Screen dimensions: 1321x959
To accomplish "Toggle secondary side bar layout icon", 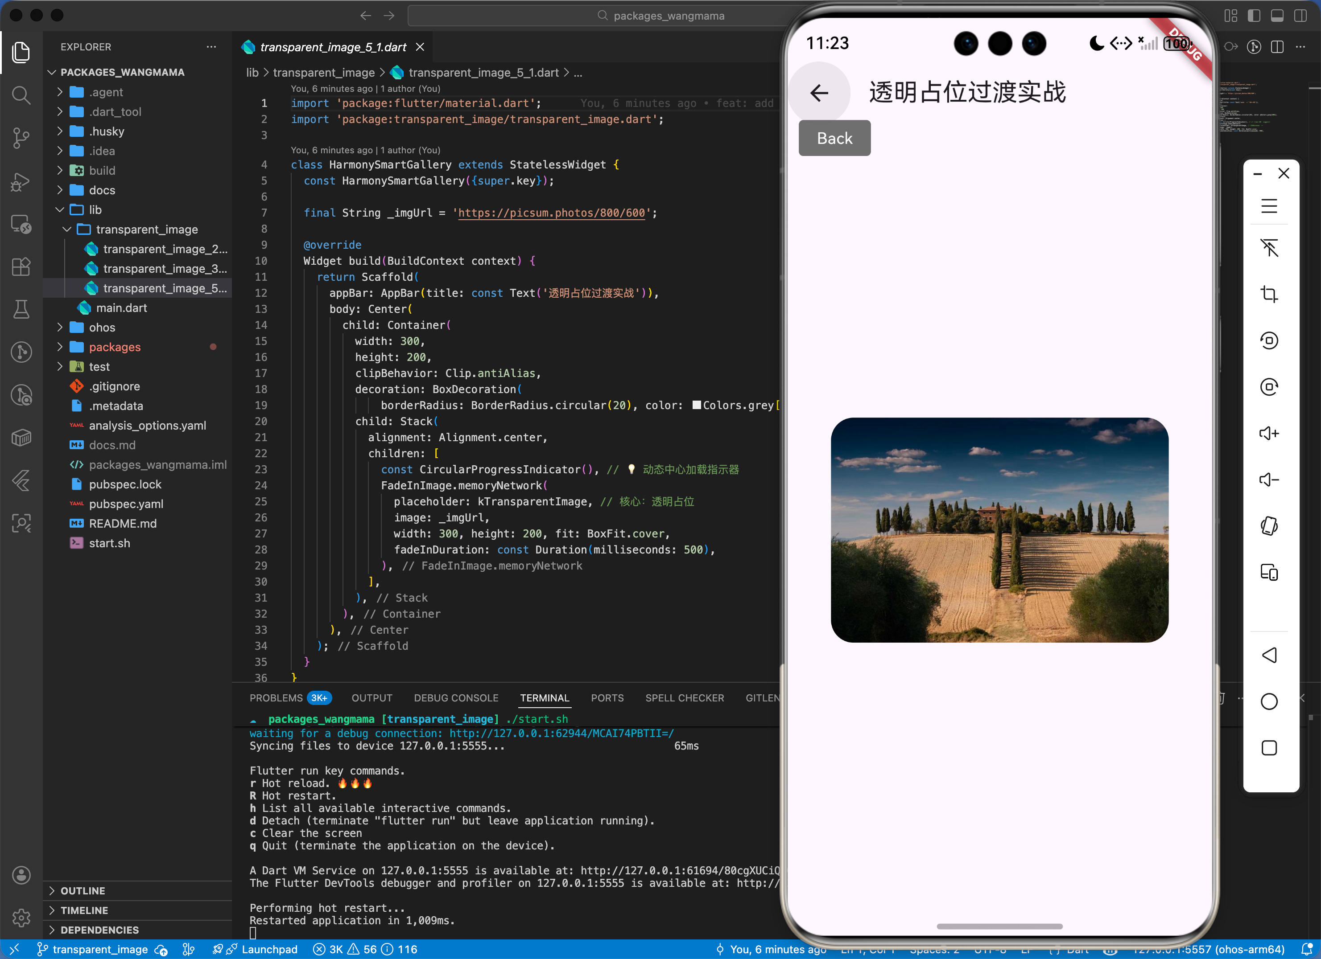I will coord(1300,16).
